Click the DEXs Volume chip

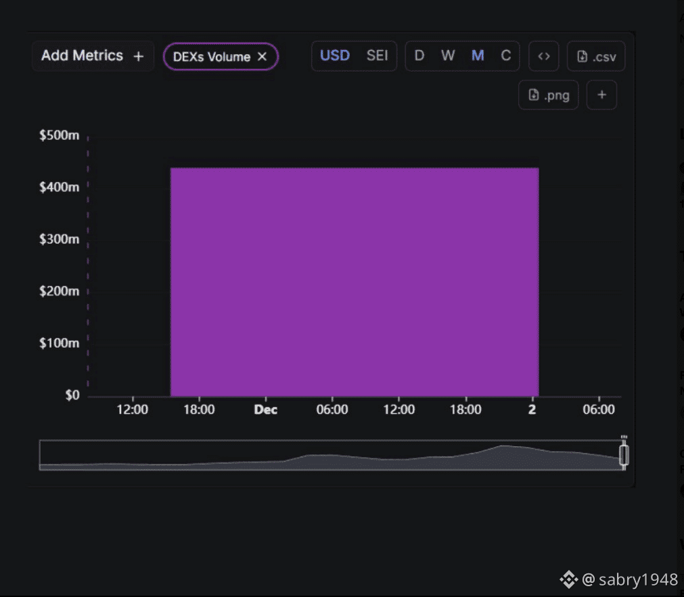(x=221, y=57)
